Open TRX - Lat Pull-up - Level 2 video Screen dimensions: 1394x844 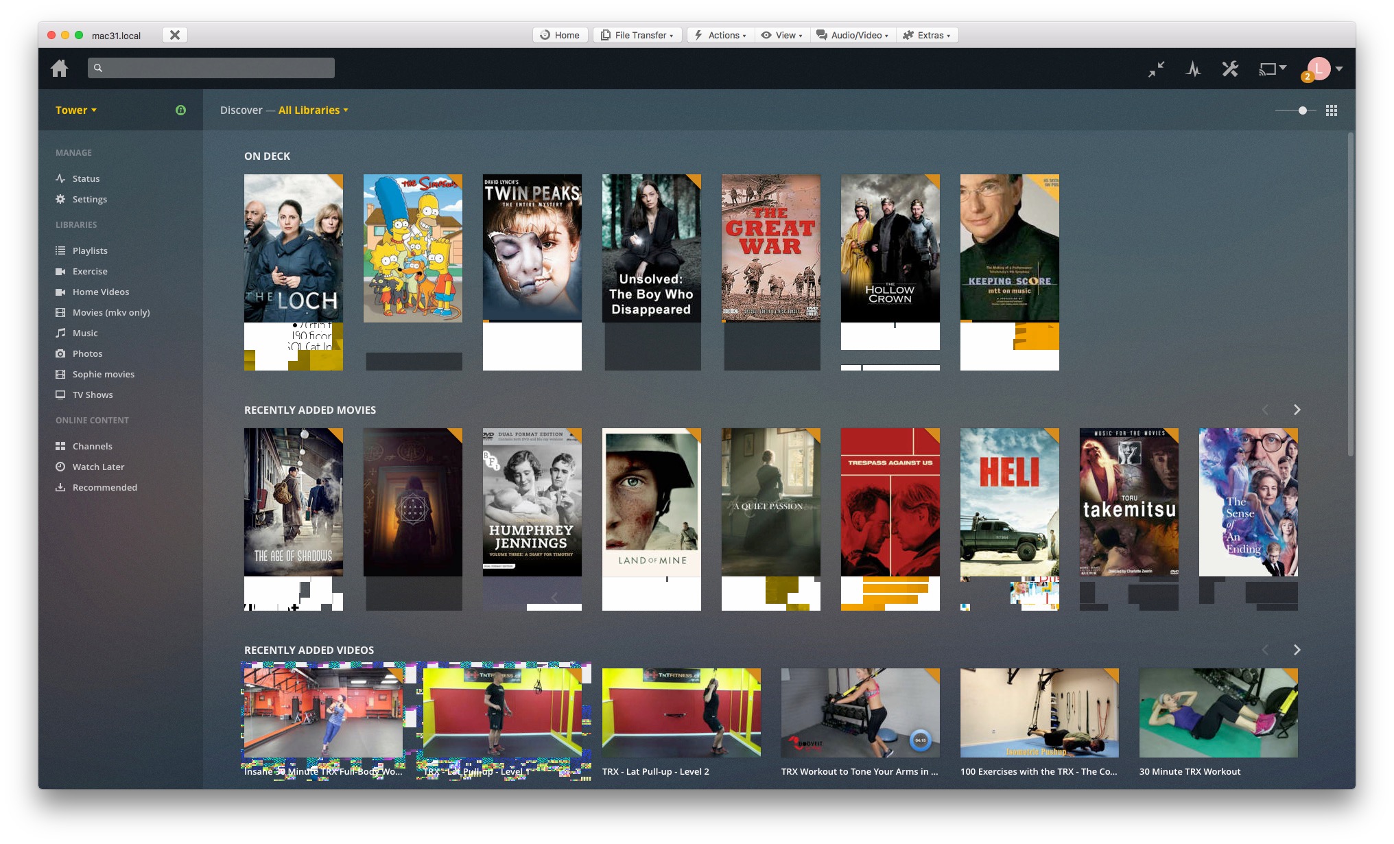point(681,713)
